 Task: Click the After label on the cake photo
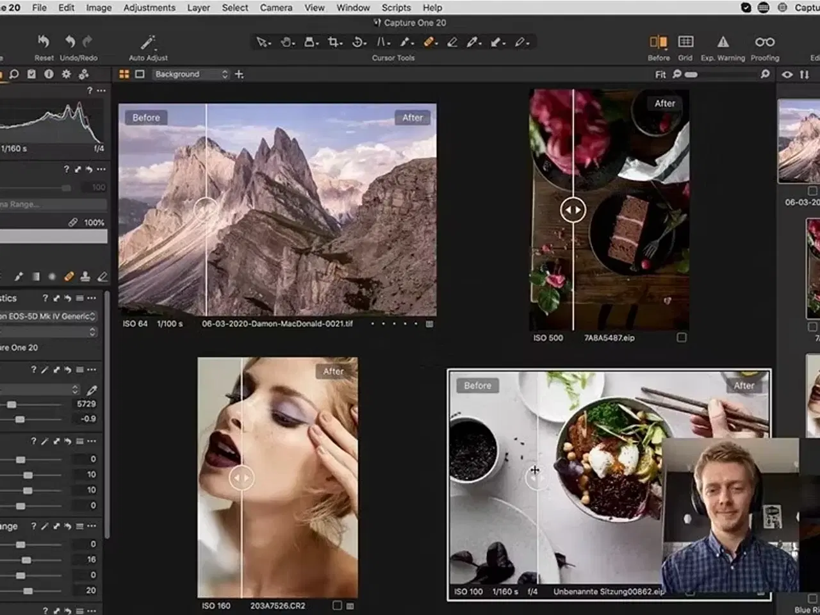665,103
